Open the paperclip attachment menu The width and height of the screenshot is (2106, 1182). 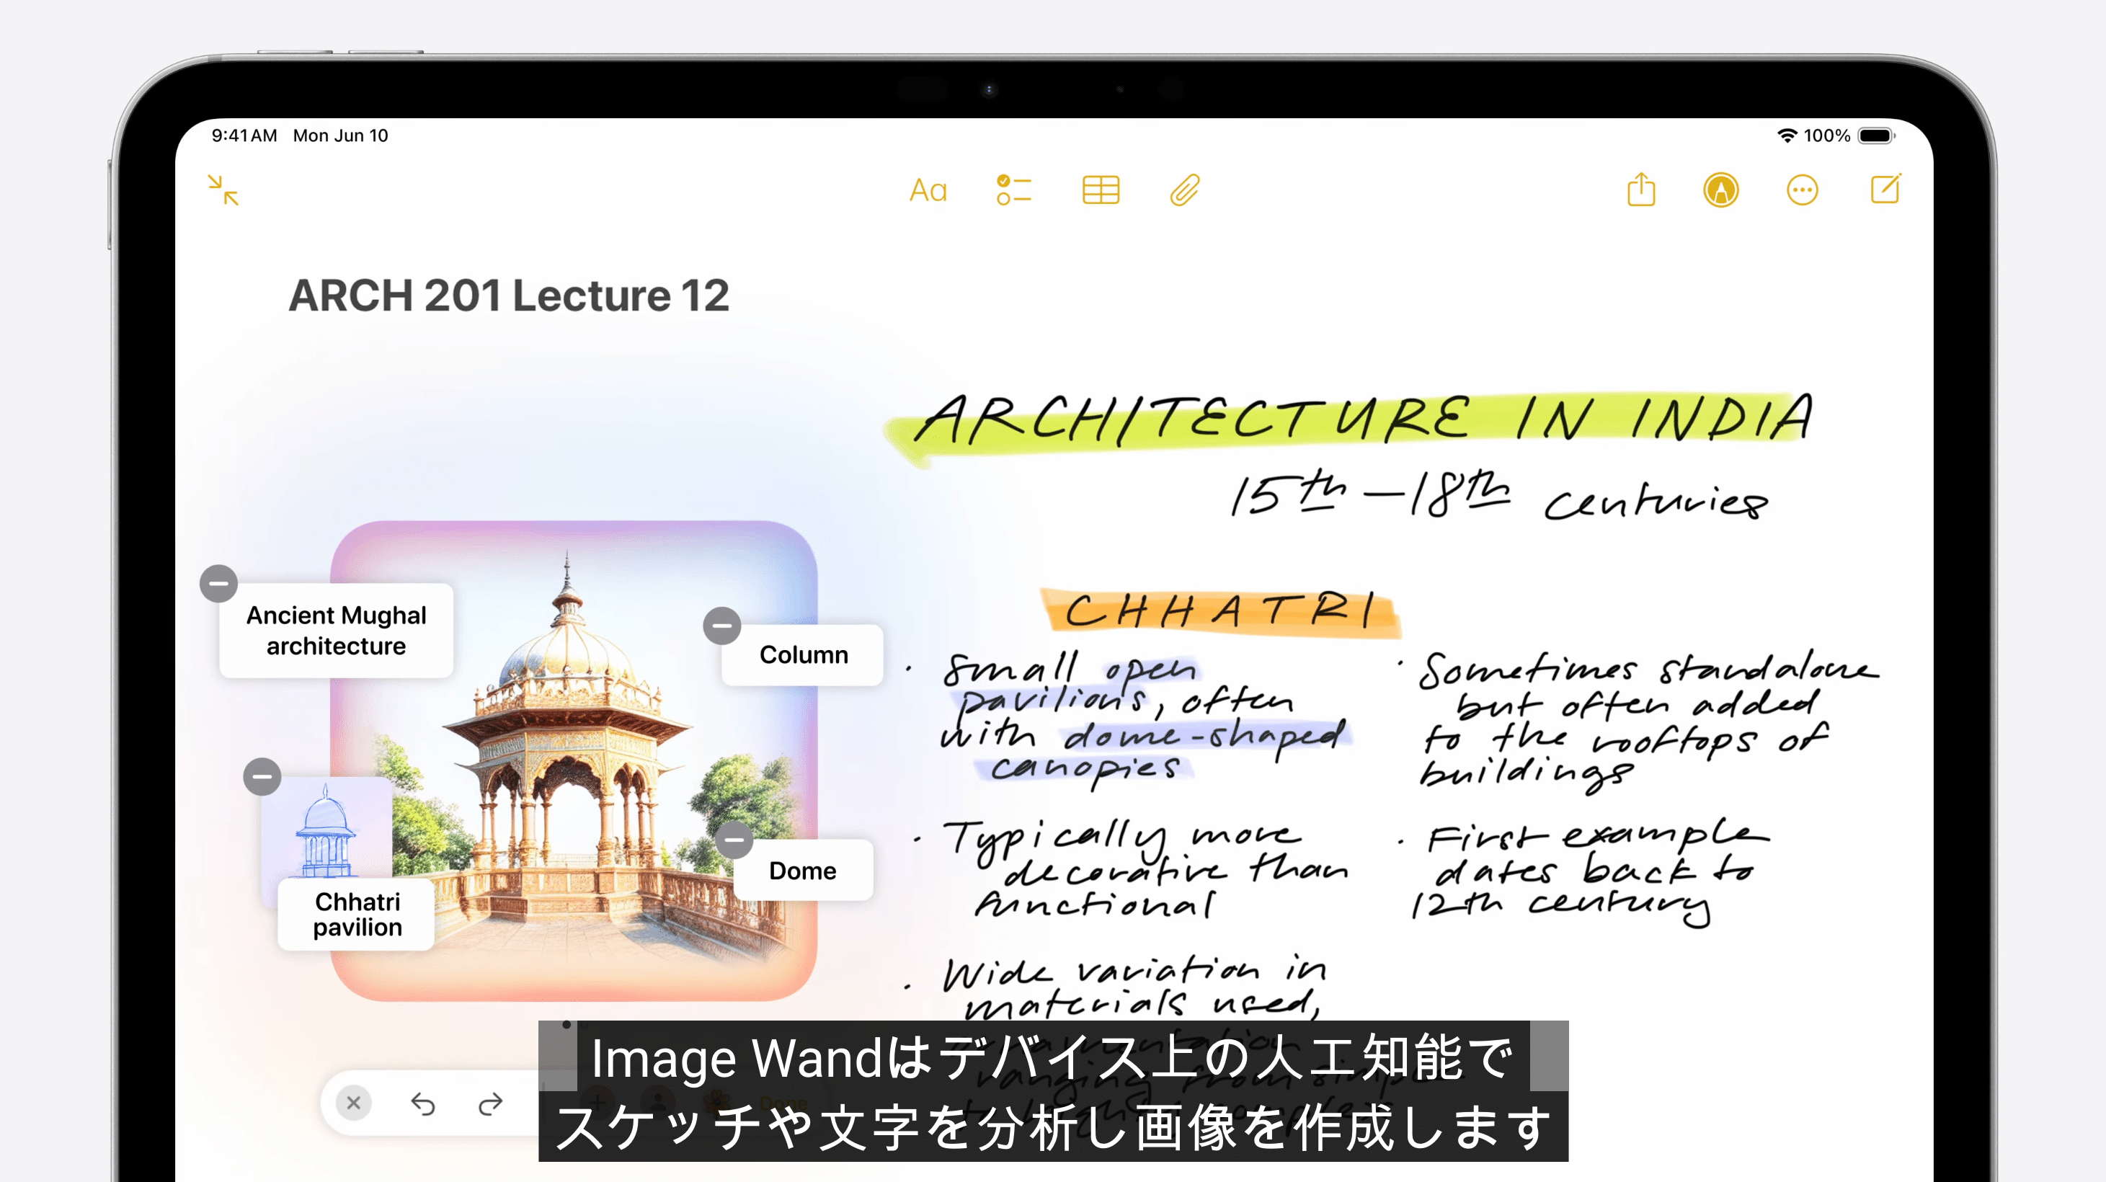[1185, 190]
